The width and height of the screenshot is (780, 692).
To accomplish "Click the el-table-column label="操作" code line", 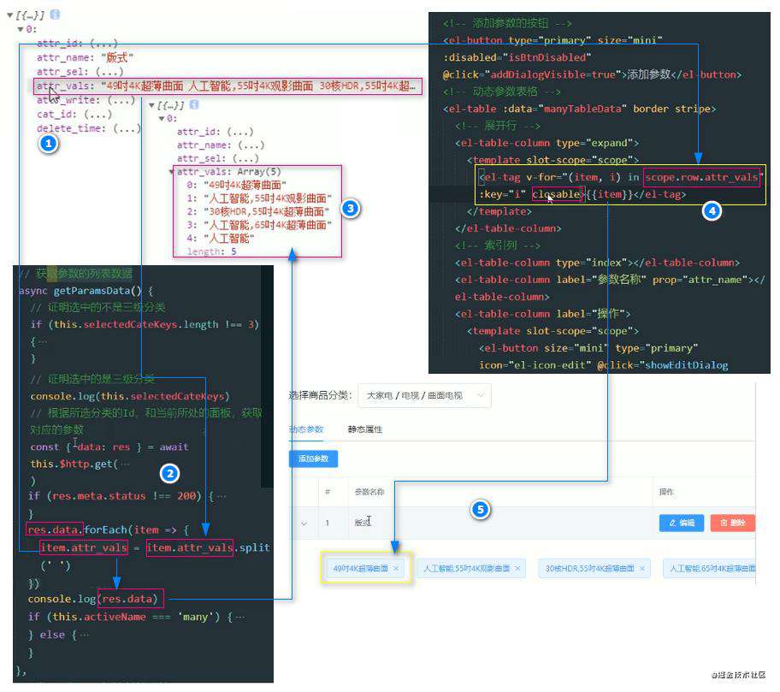I will pos(542,314).
